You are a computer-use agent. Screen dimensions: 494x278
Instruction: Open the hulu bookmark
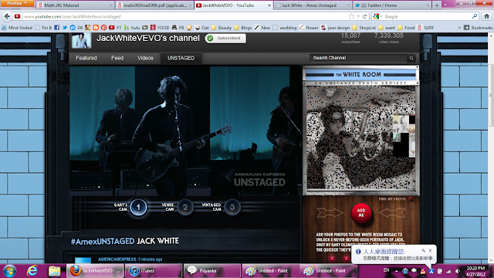point(132,28)
